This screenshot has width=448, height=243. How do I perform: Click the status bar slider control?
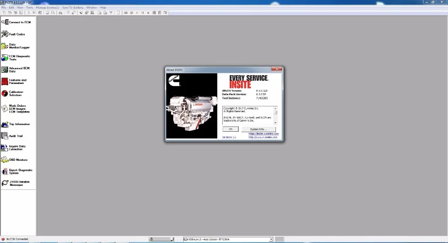coord(161,239)
